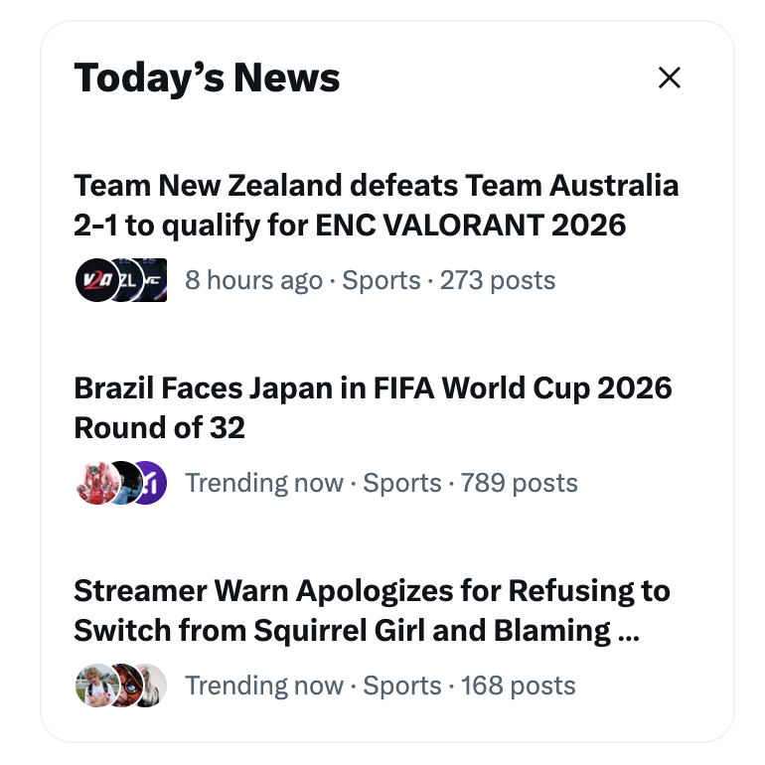Click the avatar wearing blue glasses
Viewport: 765px width, 765px height.
(x=128, y=685)
